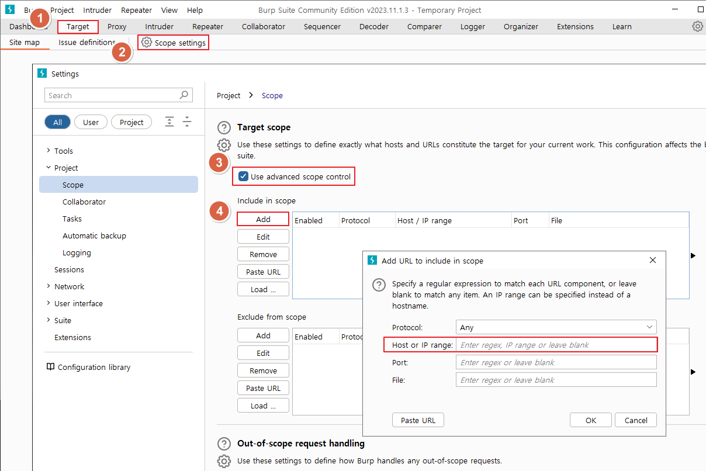Click Load under Include in scope

point(263,289)
